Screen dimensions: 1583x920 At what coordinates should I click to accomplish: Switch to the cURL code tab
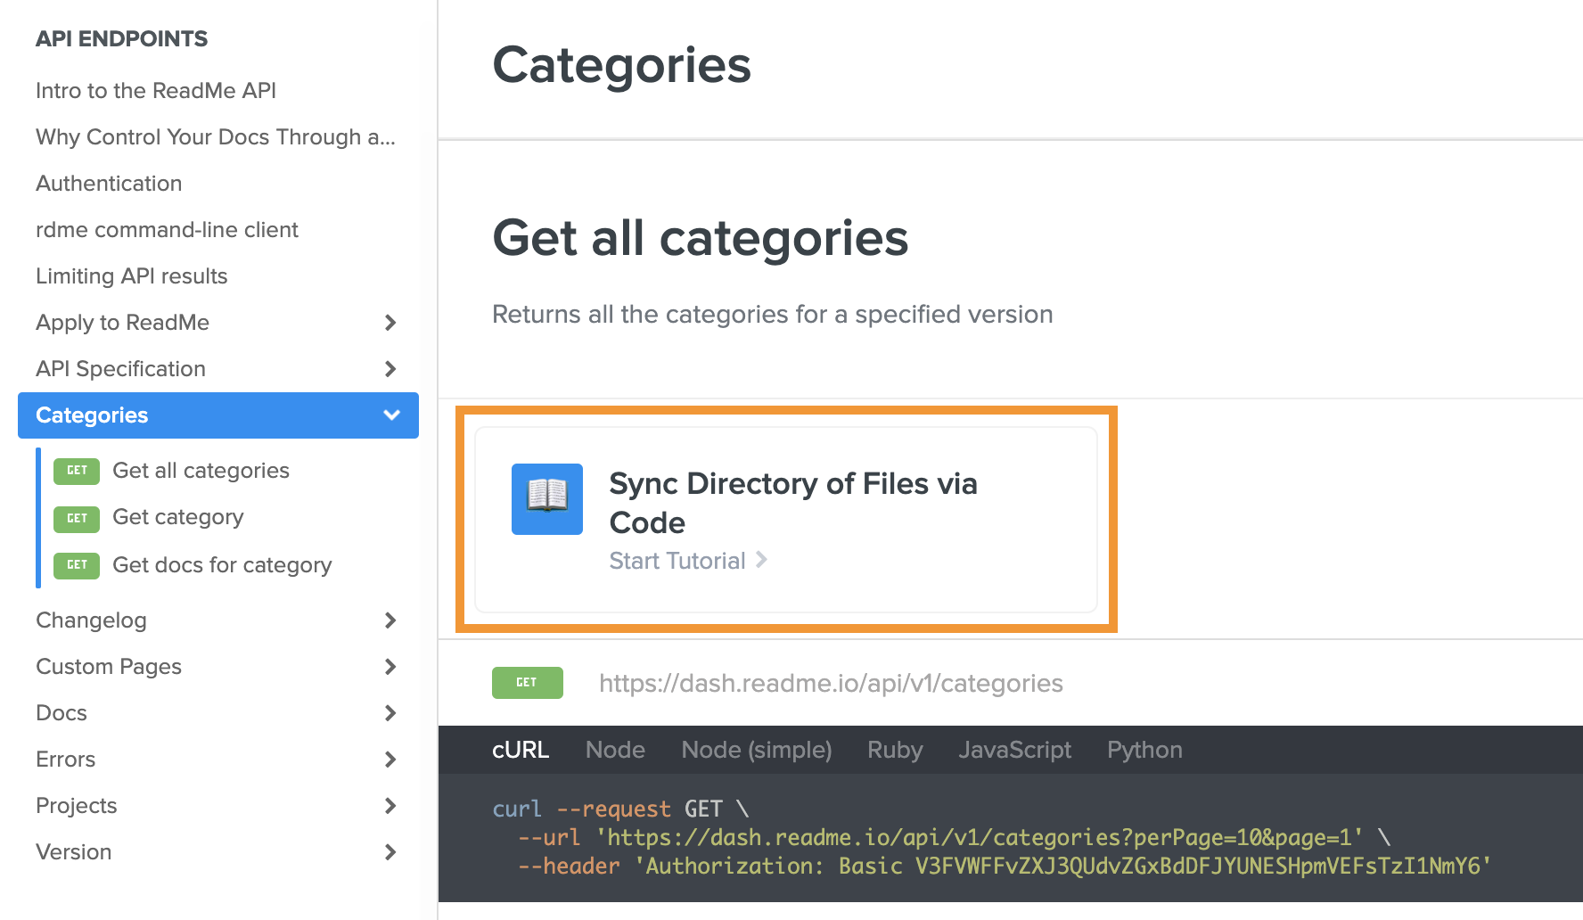tap(521, 750)
